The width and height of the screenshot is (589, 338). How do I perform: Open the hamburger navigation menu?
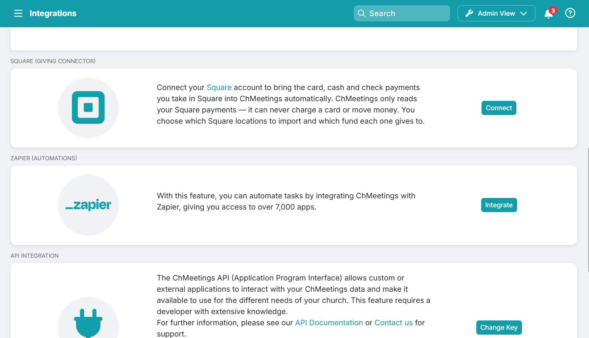coord(18,13)
